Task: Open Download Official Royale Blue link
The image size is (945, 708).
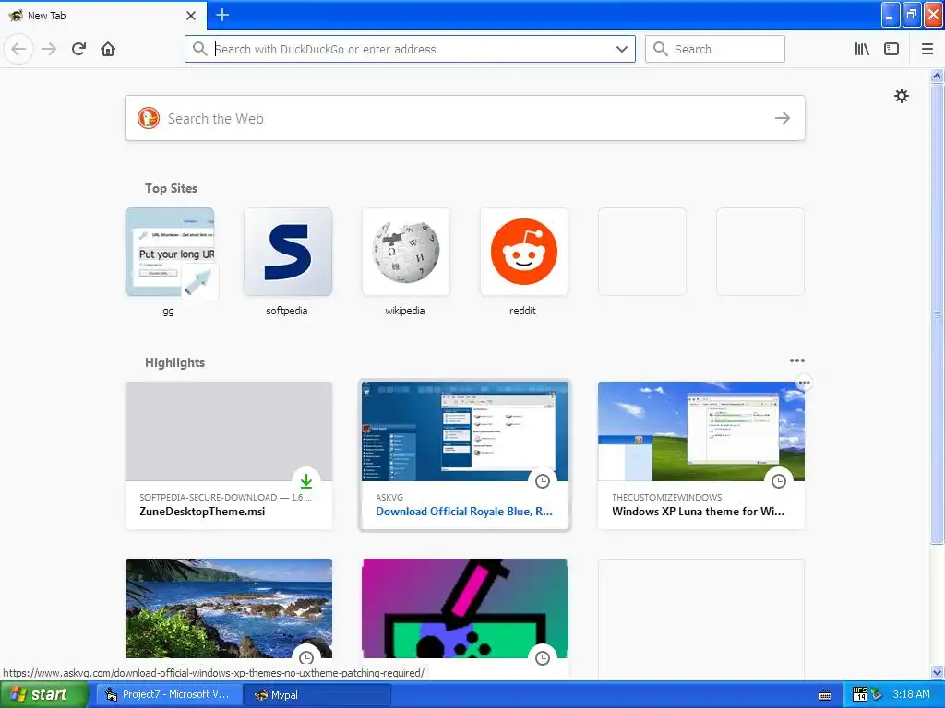Action: (x=464, y=511)
